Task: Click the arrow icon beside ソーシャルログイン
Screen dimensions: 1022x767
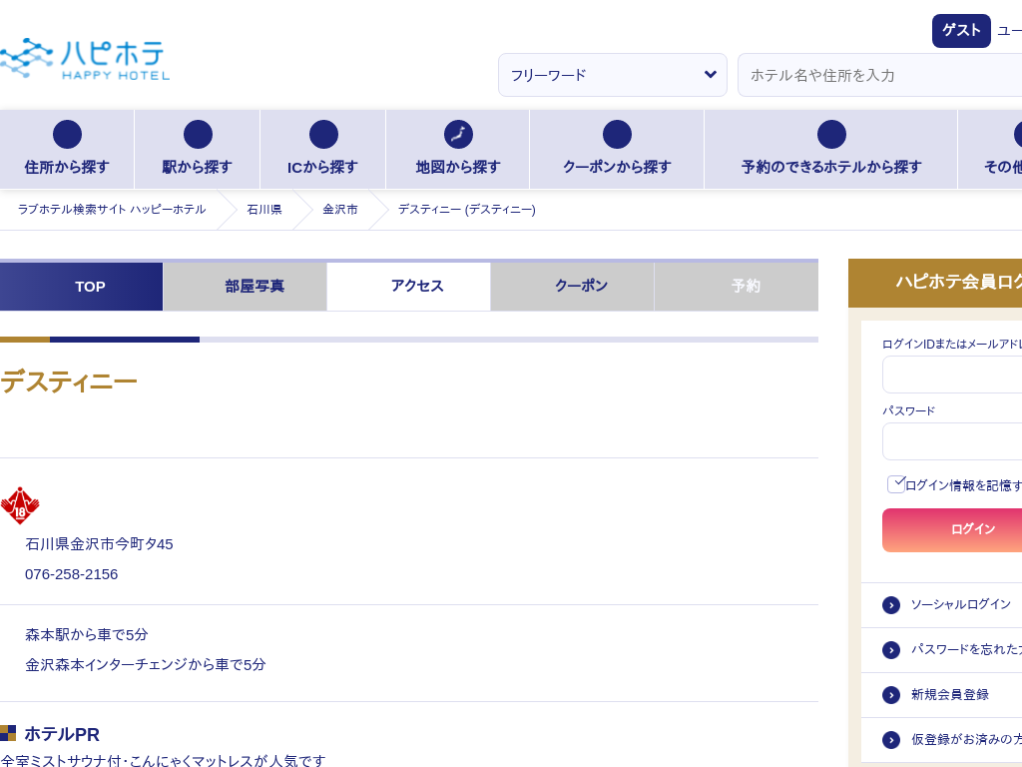Action: (x=891, y=605)
